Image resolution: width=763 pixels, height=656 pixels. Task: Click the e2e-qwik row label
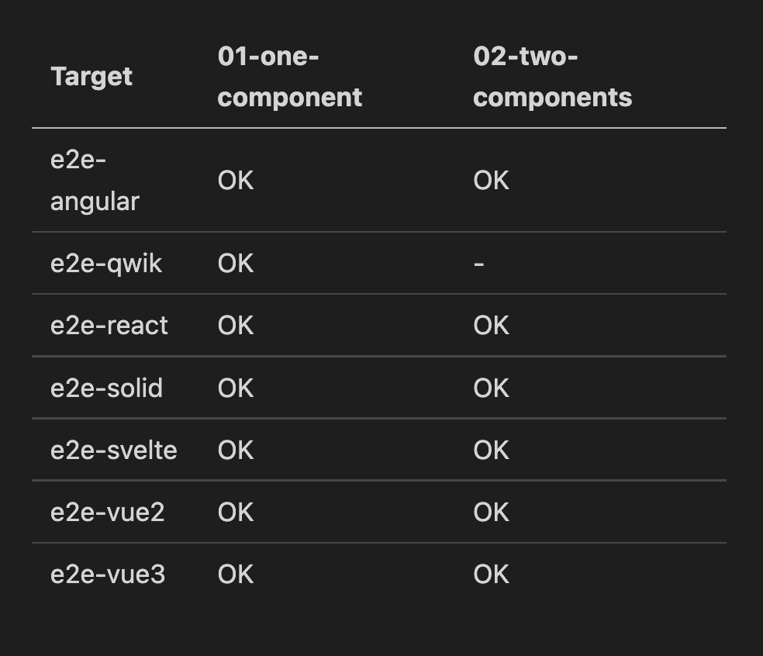(106, 264)
